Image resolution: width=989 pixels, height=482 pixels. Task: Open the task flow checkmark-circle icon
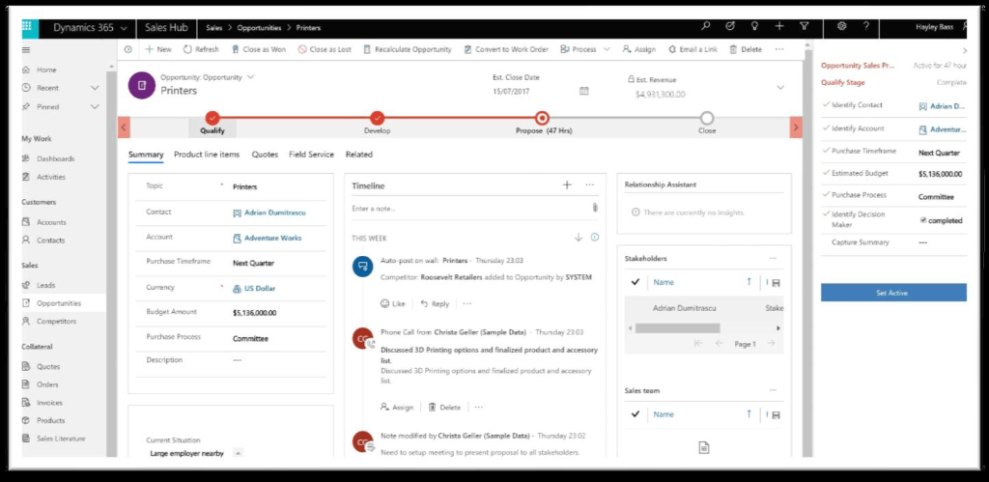(730, 26)
